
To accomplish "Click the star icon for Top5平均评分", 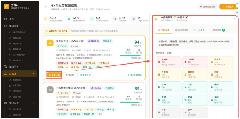I will (134, 19).
